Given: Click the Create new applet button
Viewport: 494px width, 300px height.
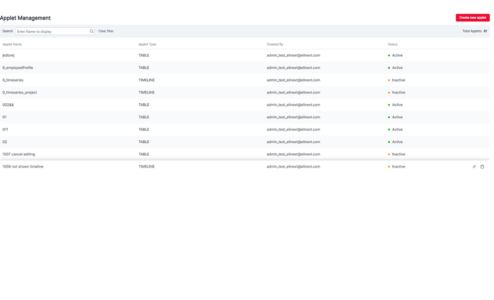Looking at the screenshot, I should click(x=472, y=18).
